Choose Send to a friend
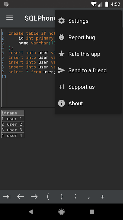Viewport: 123px width, 220px height. point(88,70)
